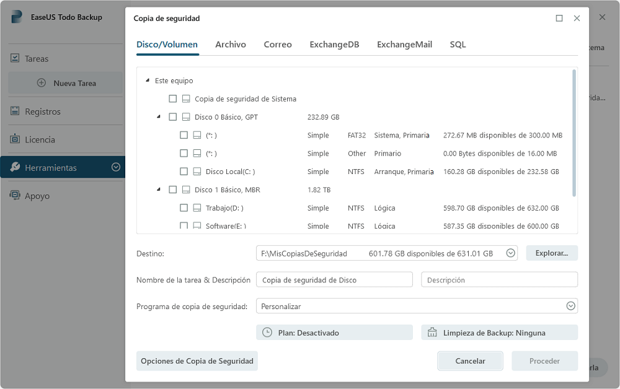
Task: Click the Limpieza de Backup cleanup icon
Action: pyautogui.click(x=432, y=333)
